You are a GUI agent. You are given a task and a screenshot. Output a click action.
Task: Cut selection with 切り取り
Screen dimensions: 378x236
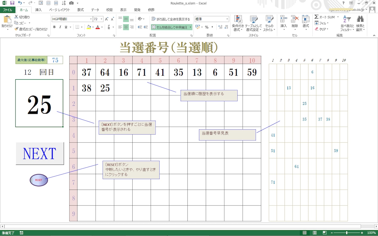22,17
